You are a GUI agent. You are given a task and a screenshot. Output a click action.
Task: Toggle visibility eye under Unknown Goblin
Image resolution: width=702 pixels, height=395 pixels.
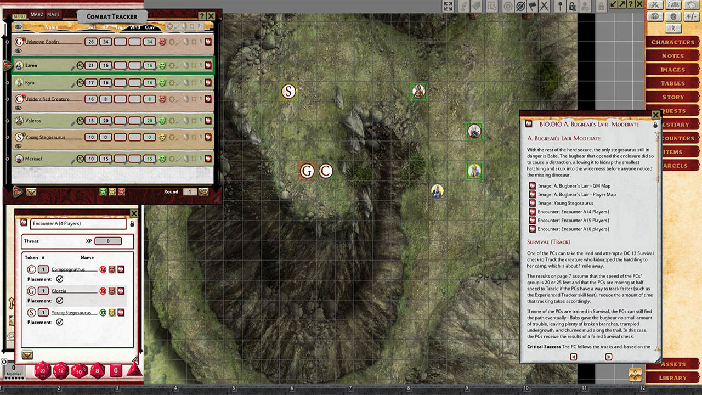(x=19, y=51)
